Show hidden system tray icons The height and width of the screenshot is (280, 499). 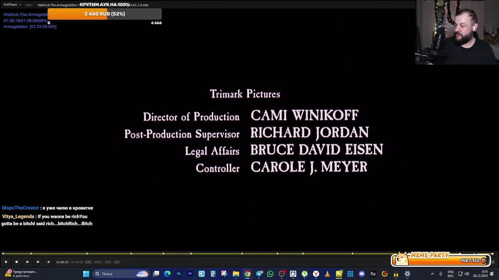click(x=432, y=274)
